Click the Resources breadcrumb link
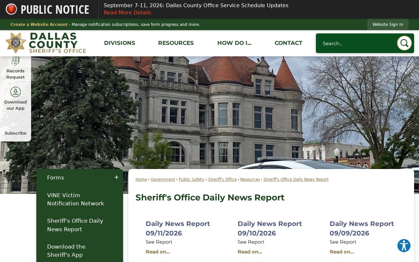Screen dimensions: 419x262 (x=250, y=179)
